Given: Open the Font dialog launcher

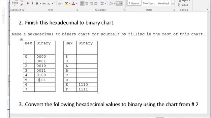Looking at the screenshot, I should pos(77,10).
